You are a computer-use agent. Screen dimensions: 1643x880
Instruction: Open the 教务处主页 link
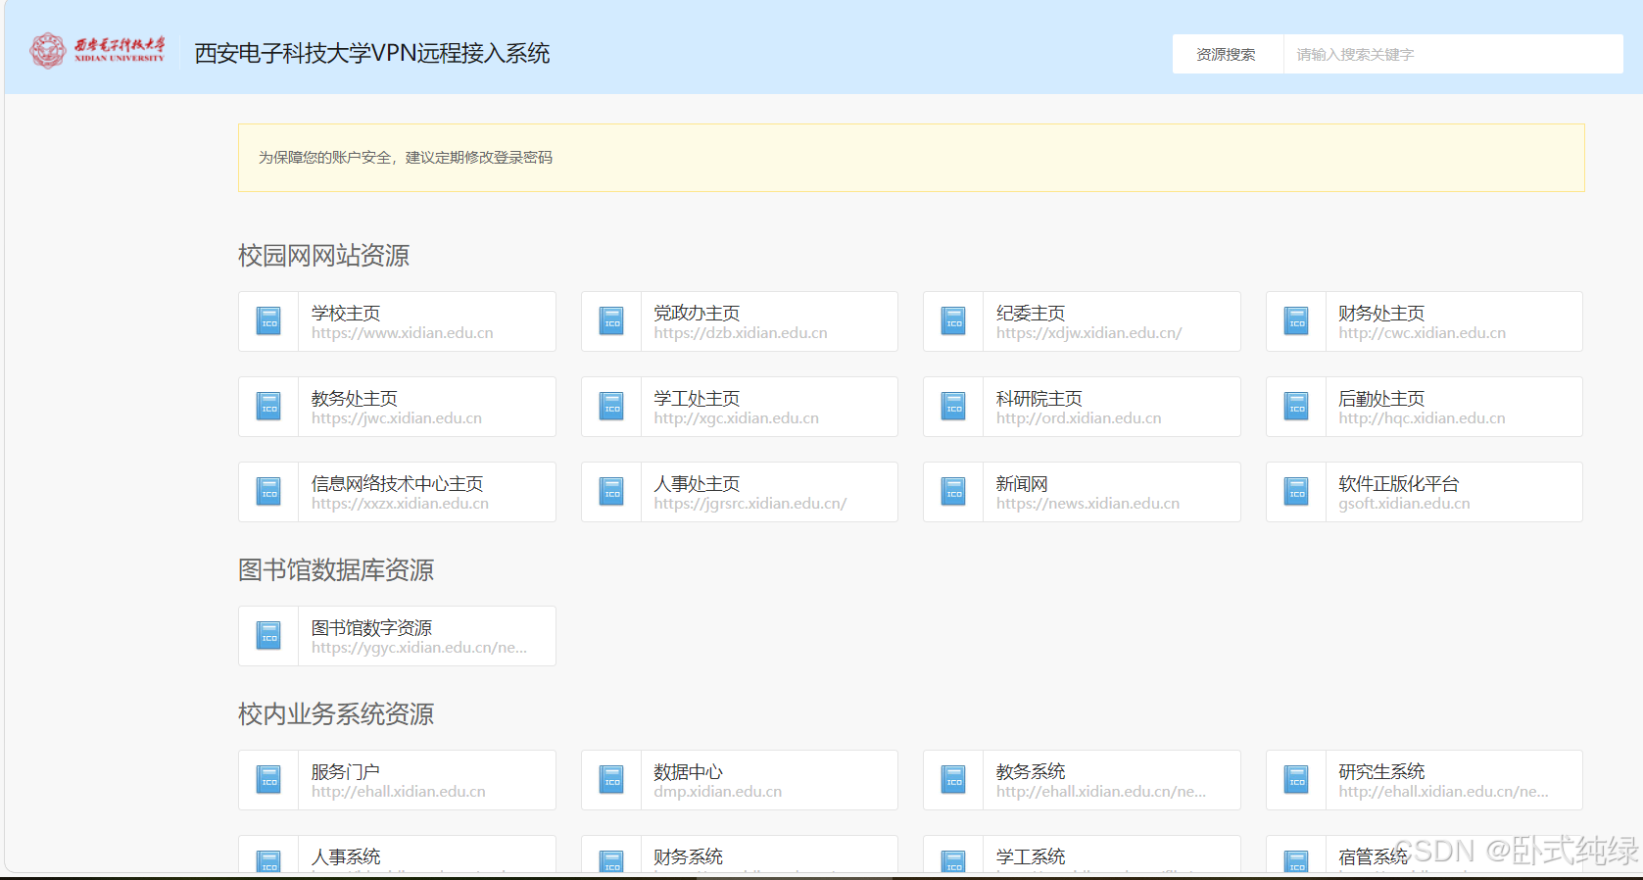[355, 399]
